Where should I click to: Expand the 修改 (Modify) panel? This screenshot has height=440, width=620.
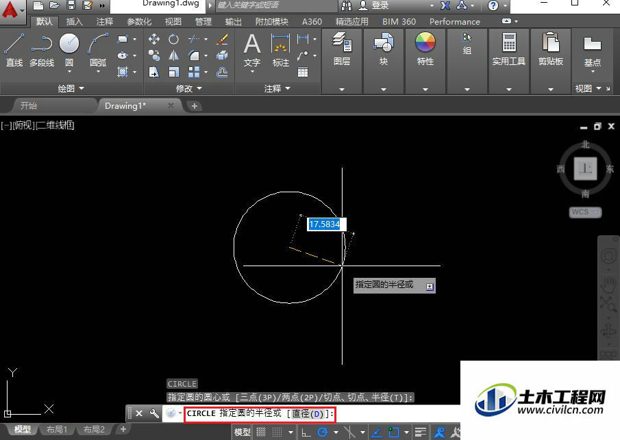189,88
